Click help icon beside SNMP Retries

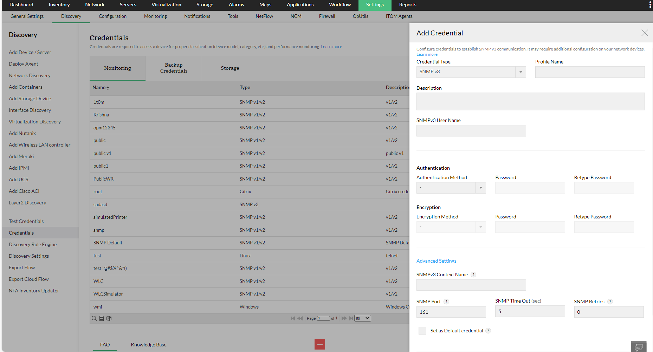[610, 302]
